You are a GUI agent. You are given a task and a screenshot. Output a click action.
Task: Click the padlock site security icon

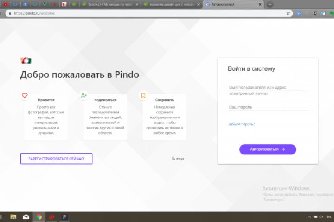tap(10, 13)
